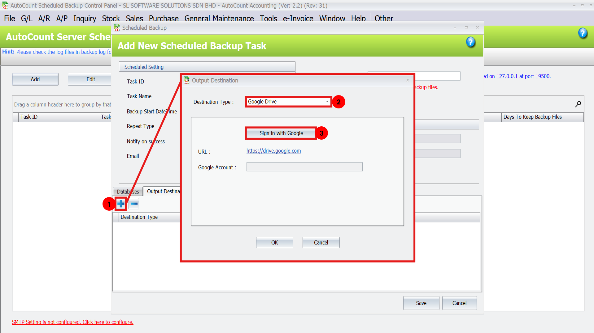Click the SMTP Setting configure link
The image size is (594, 333).
(72, 322)
